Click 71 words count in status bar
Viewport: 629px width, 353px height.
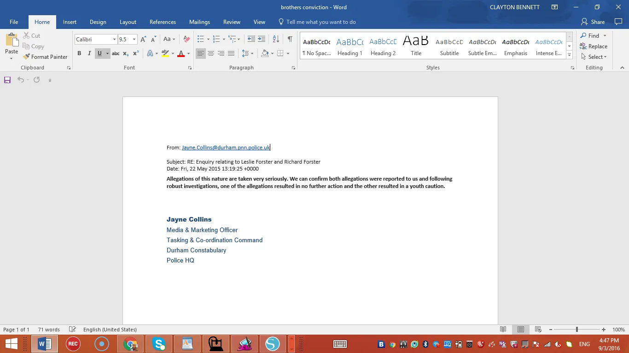coord(49,330)
